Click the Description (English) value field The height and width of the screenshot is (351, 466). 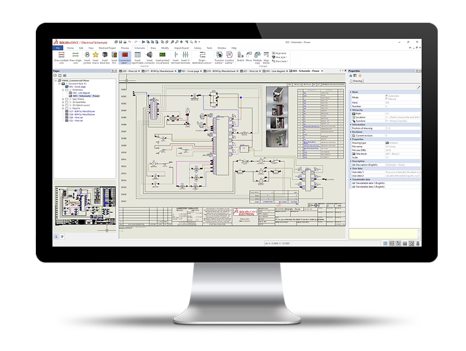pyautogui.click(x=402, y=164)
